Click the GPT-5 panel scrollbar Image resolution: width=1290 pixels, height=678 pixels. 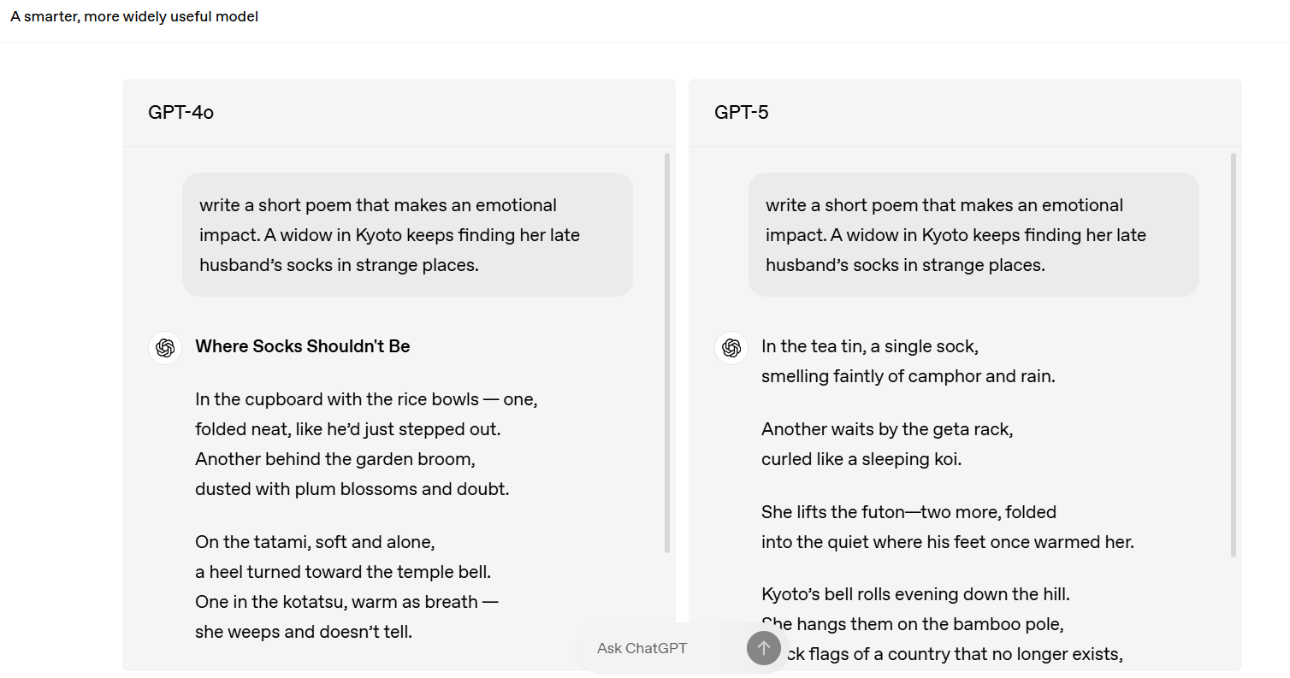tap(1234, 355)
